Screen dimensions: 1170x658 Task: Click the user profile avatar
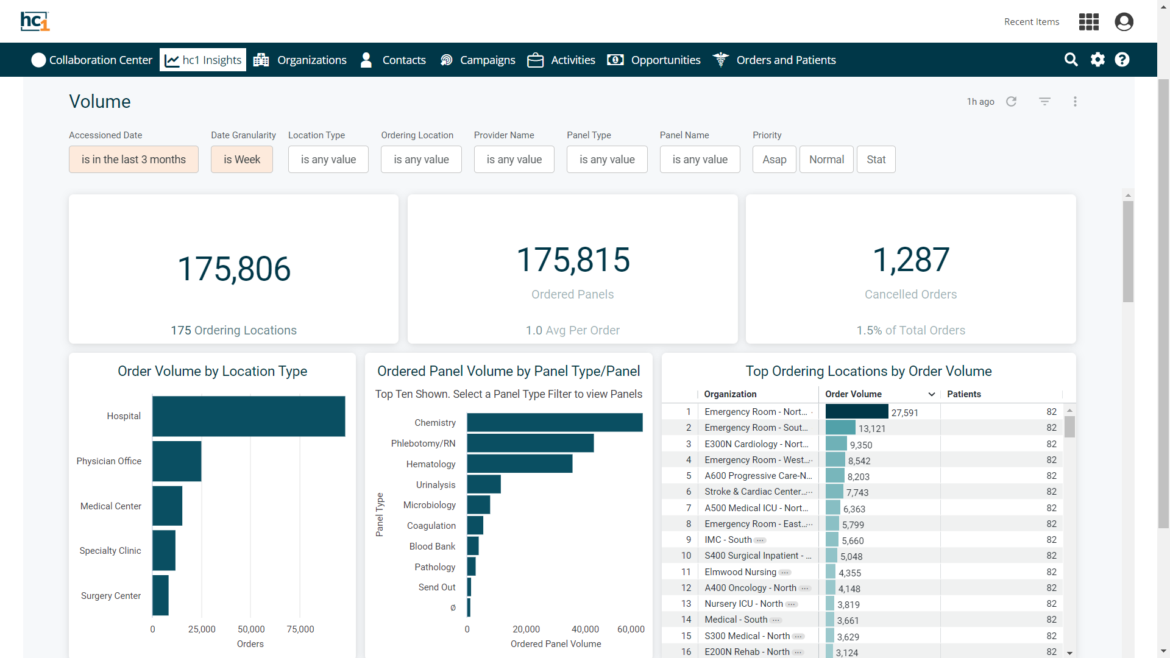point(1124,21)
